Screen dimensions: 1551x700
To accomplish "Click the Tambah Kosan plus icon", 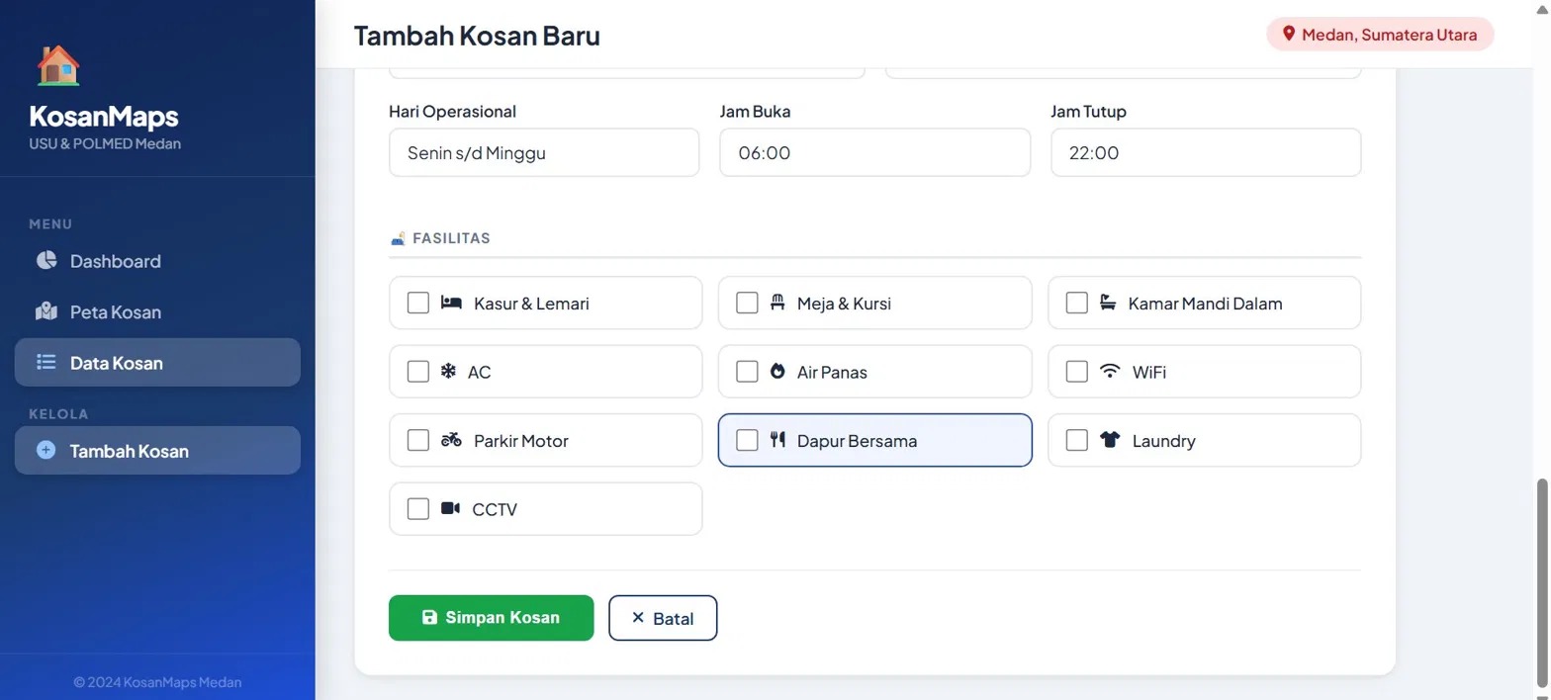I will [x=46, y=450].
